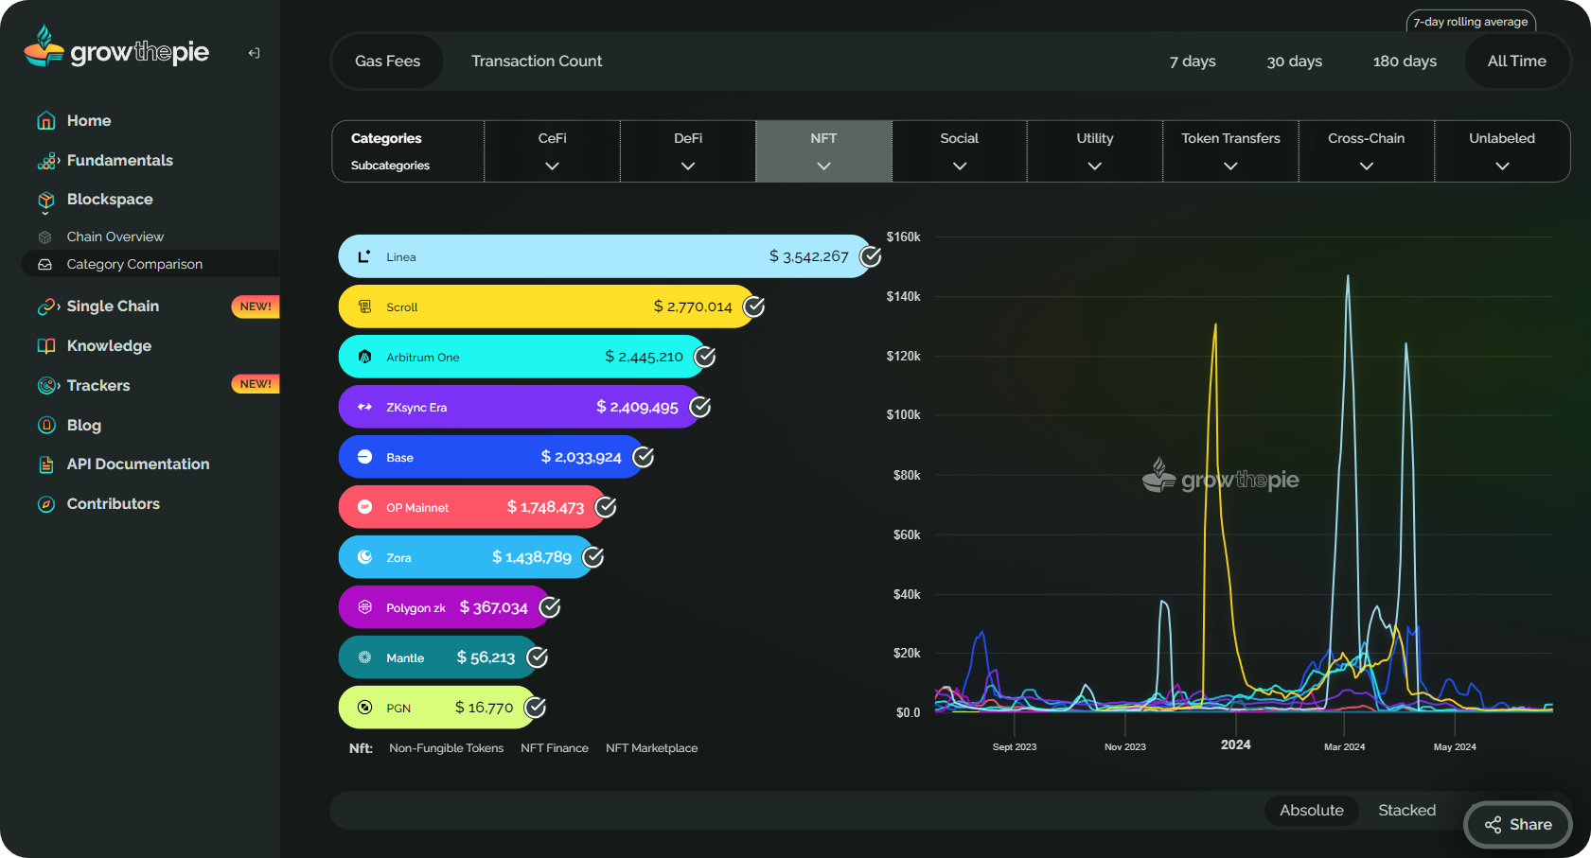
Task: Click the Zora chain logo icon
Action: tap(364, 557)
